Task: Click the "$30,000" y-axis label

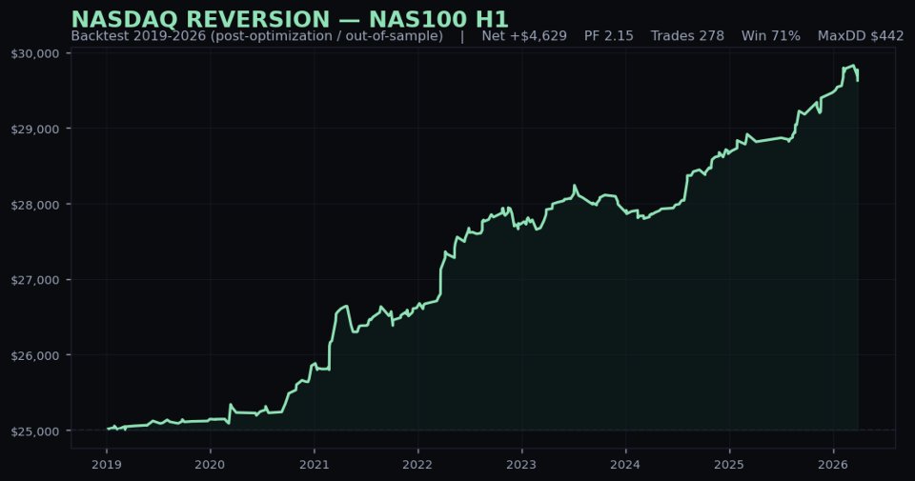Action: pyautogui.click(x=35, y=53)
